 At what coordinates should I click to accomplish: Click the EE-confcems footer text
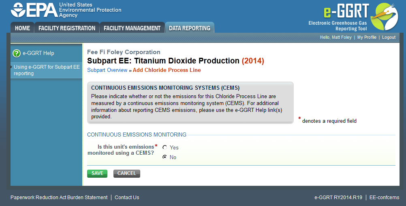(x=384, y=198)
